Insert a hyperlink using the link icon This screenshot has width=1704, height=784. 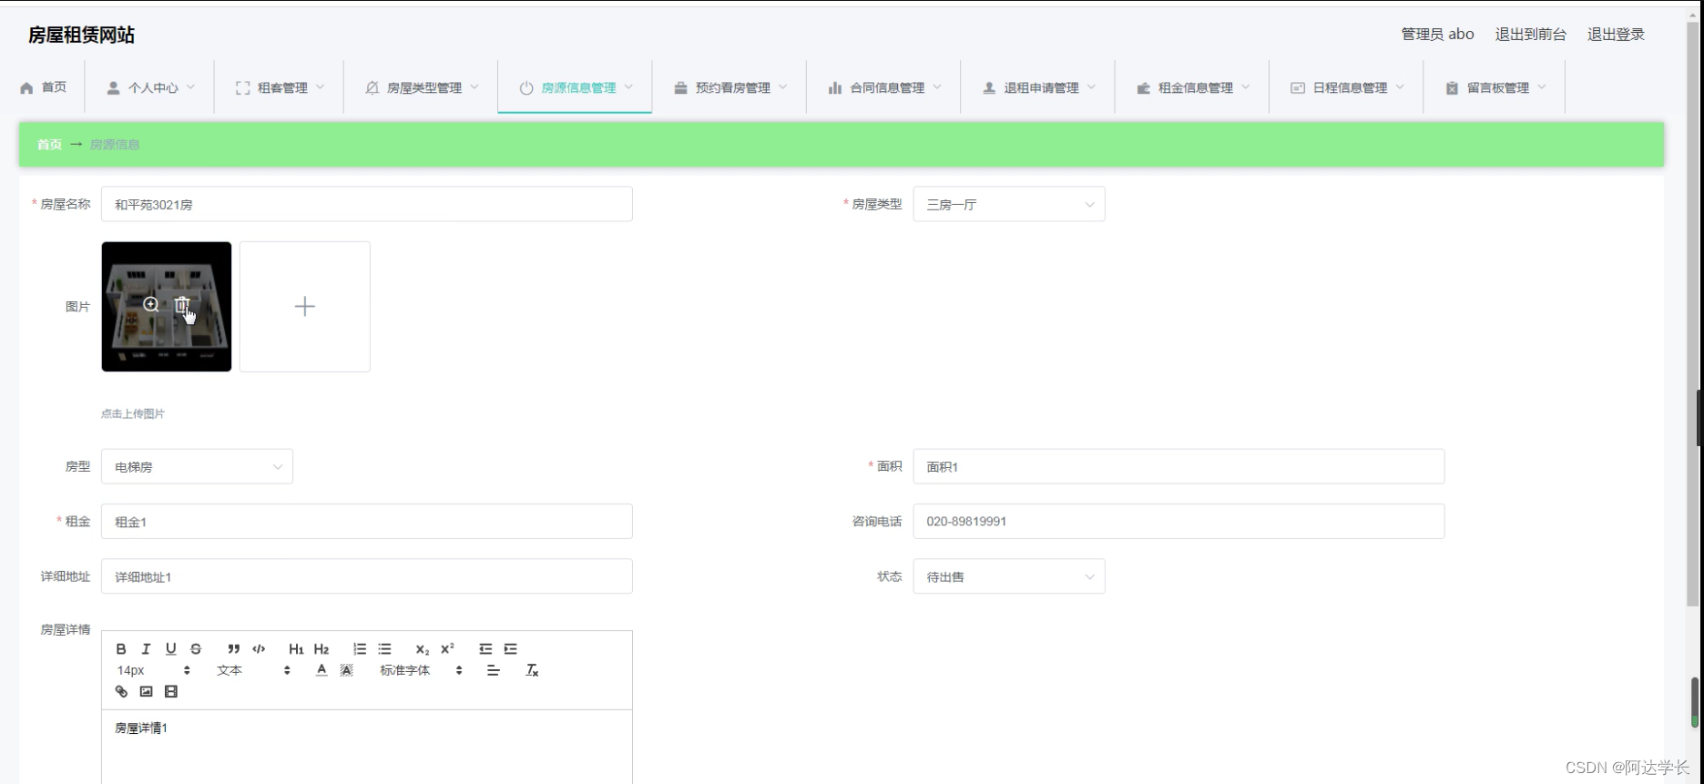(x=121, y=691)
